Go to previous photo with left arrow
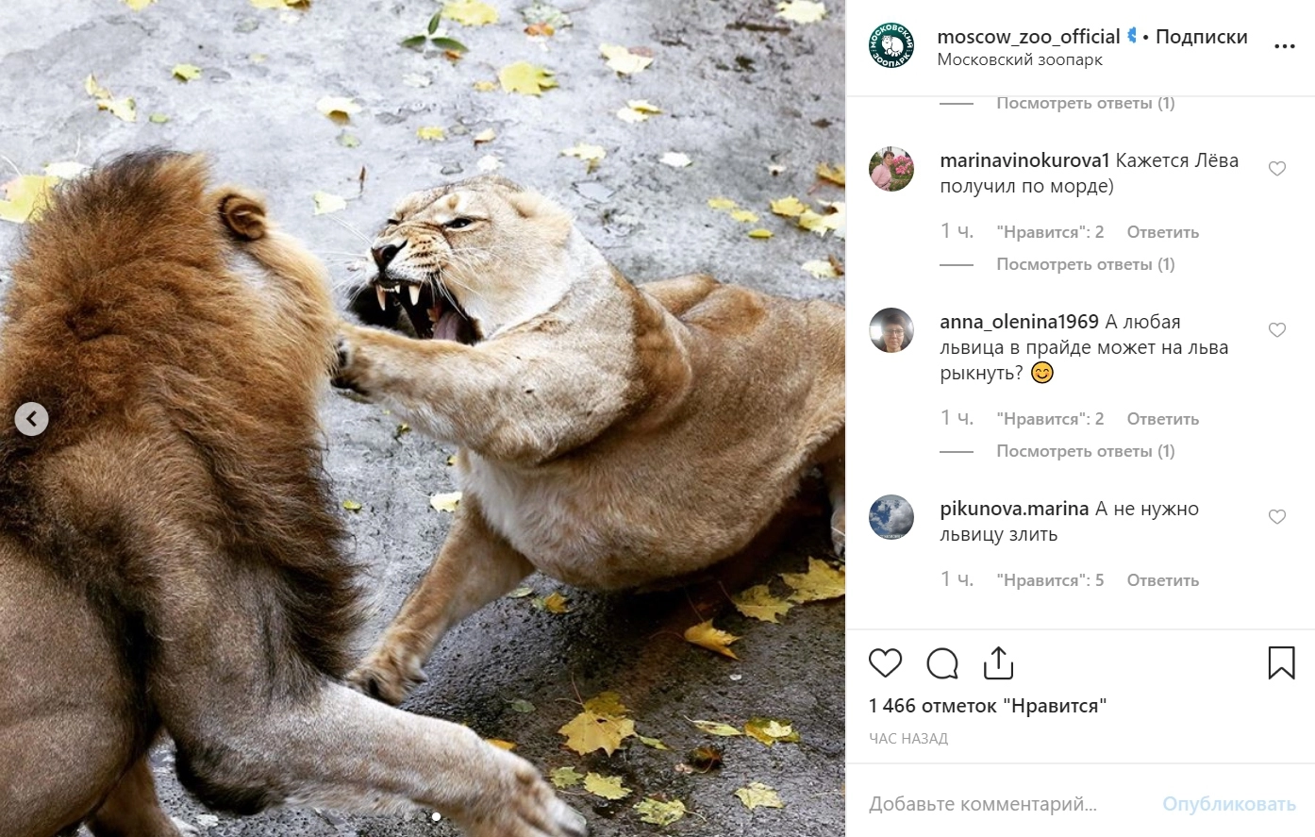This screenshot has width=1315, height=837. coord(31,418)
